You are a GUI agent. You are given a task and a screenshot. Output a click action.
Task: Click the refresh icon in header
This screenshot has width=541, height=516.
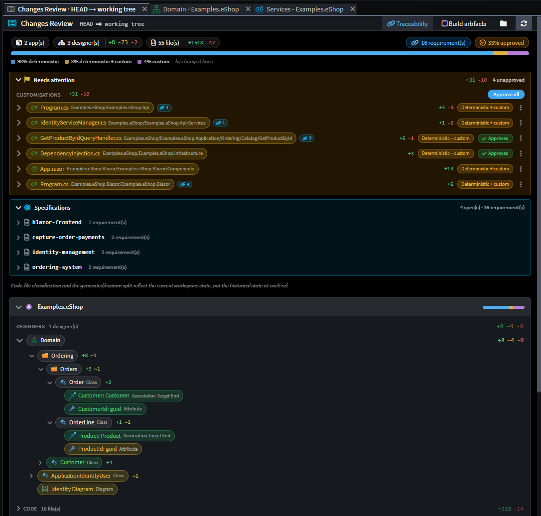tap(524, 23)
